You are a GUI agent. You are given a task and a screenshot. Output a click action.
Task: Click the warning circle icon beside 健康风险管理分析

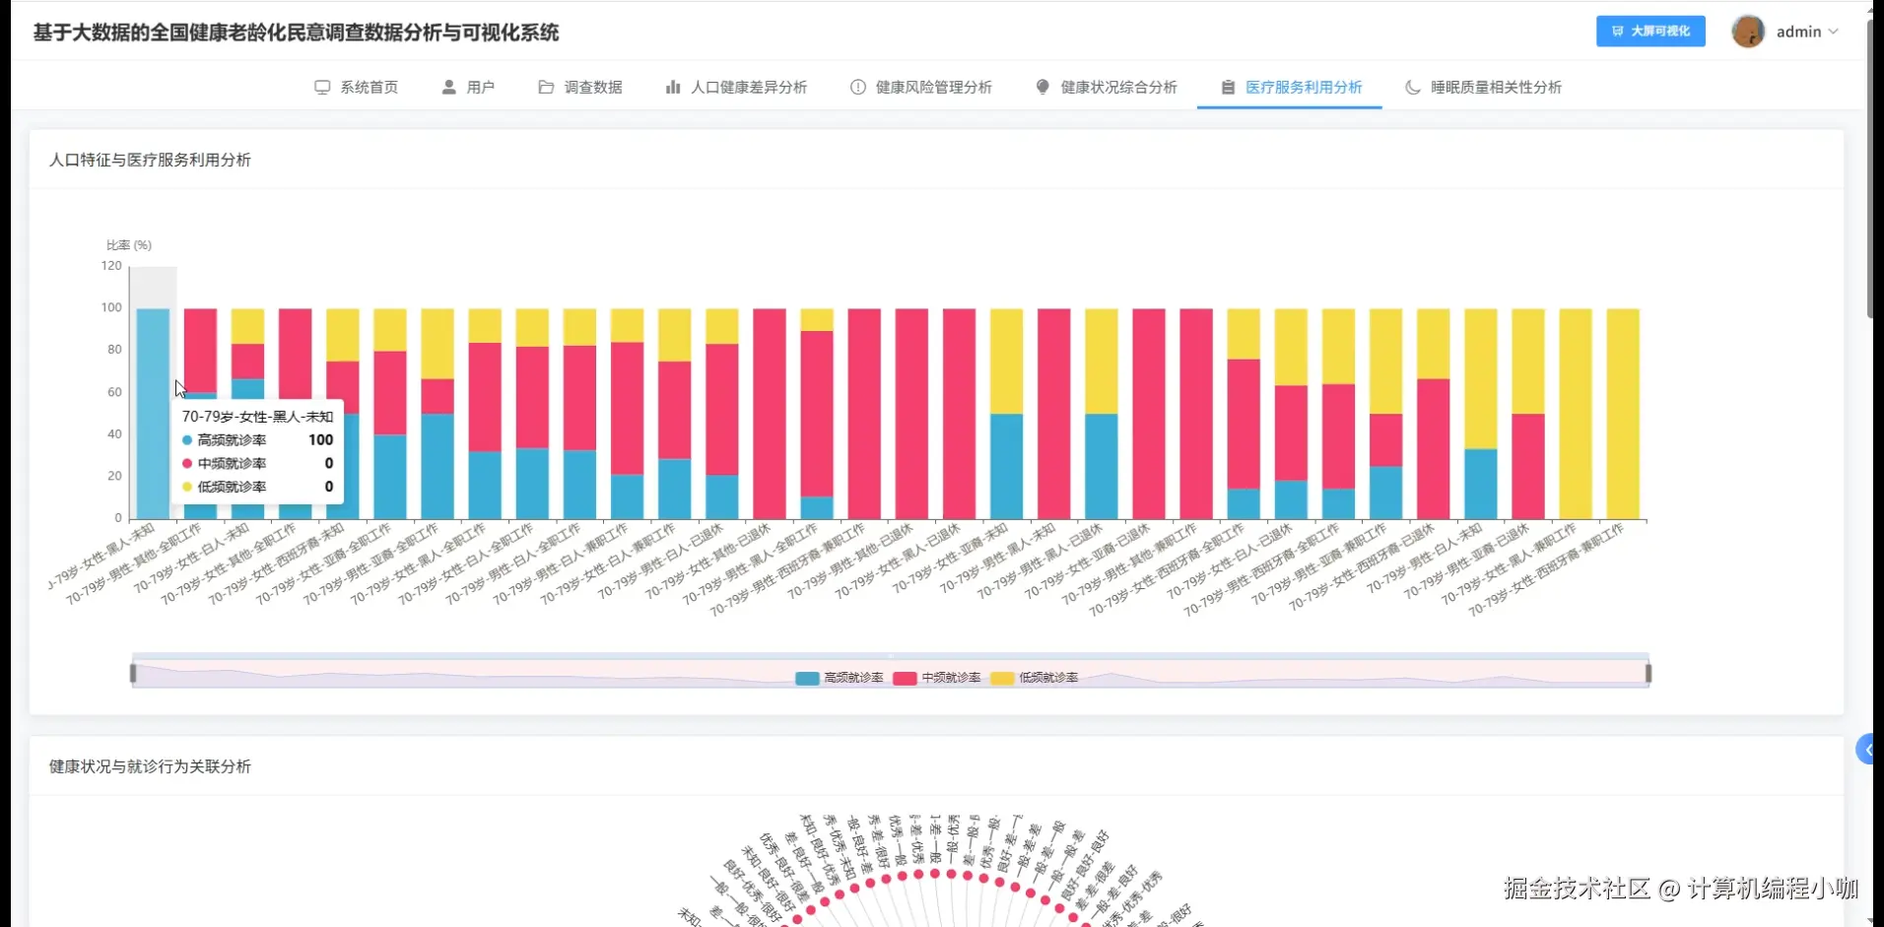(x=858, y=87)
